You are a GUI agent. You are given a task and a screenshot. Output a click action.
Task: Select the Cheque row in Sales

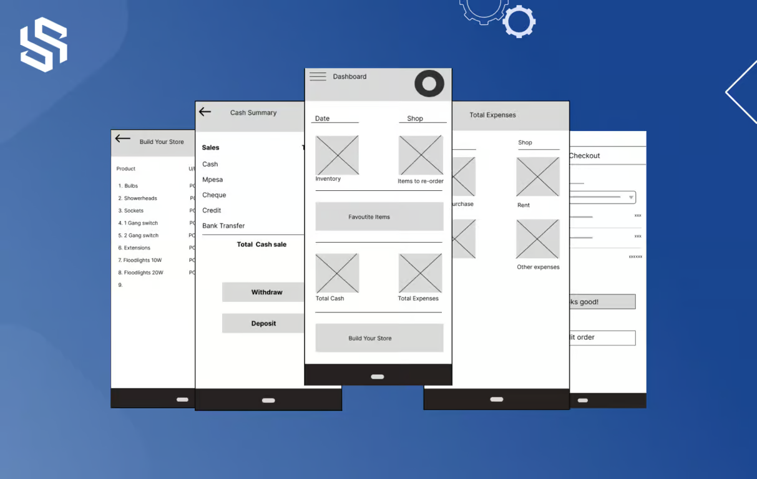[x=214, y=195]
